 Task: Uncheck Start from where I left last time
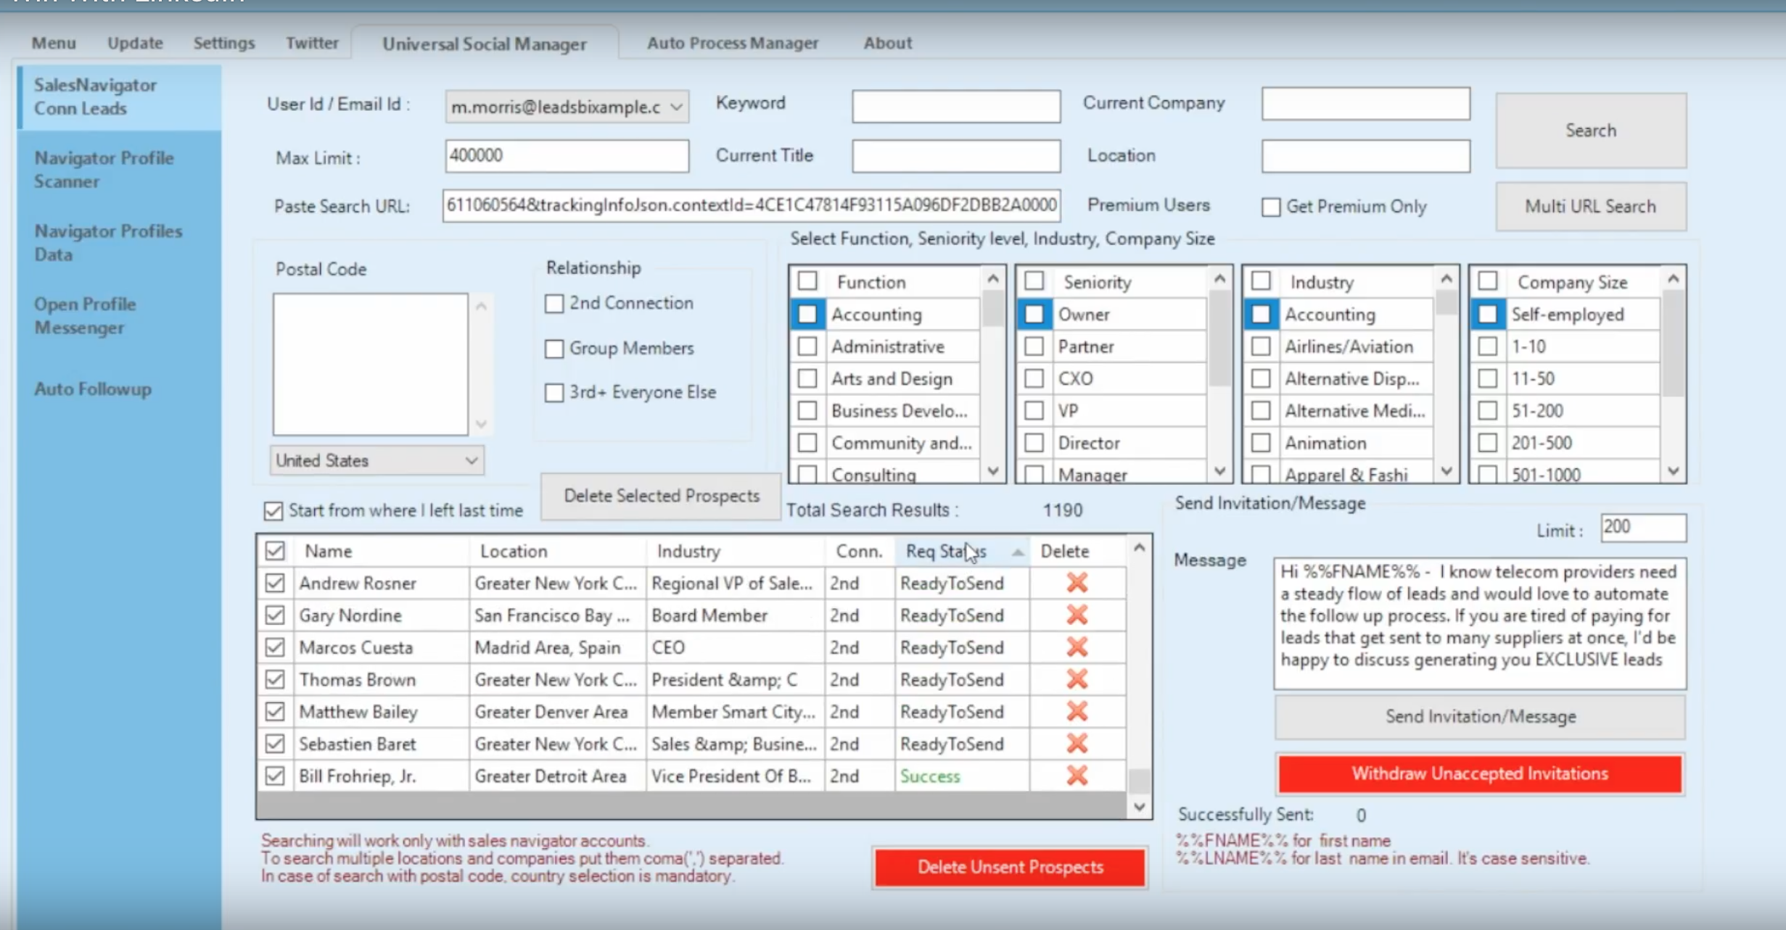(x=273, y=511)
